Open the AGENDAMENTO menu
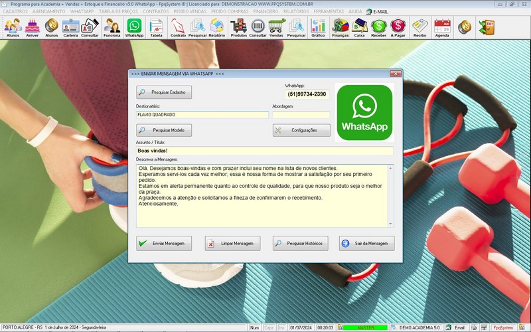531x332 pixels. click(x=48, y=11)
